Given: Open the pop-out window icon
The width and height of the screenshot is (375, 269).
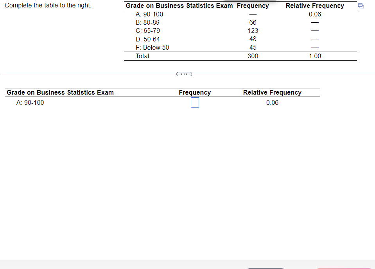Looking at the screenshot, I should click(x=360, y=6).
